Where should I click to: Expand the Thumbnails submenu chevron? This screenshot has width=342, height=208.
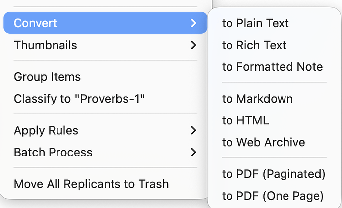pyautogui.click(x=193, y=45)
